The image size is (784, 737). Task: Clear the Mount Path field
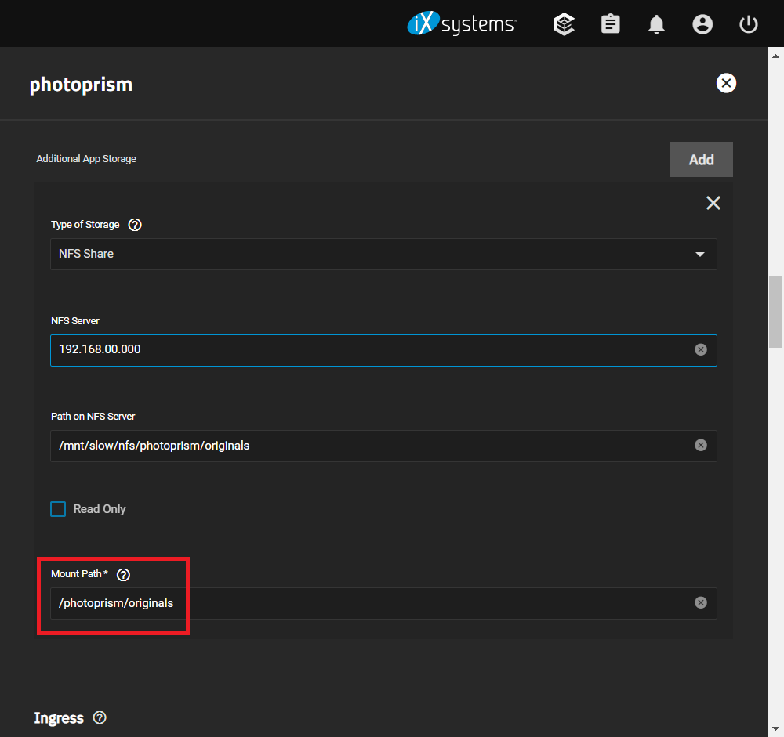click(700, 602)
